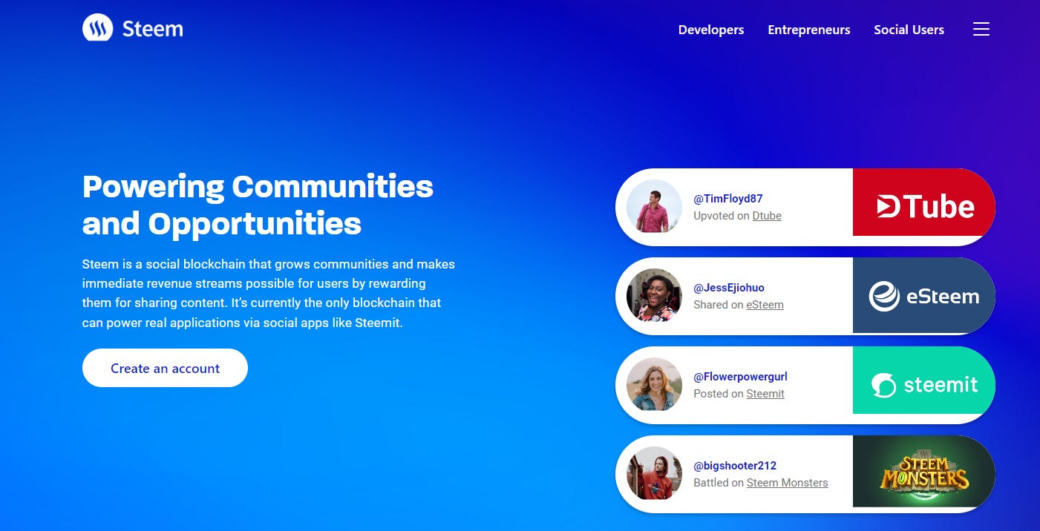This screenshot has height=531, width=1040.
Task: Click the paragraph starting "Steem is a social blockchain"
Action: [269, 294]
